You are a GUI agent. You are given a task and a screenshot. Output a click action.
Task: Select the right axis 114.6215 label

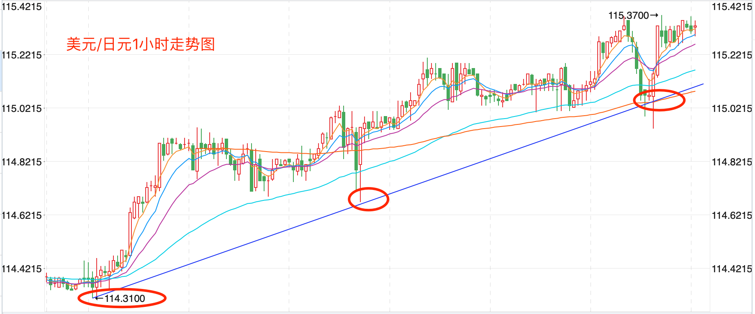[x=732, y=215]
